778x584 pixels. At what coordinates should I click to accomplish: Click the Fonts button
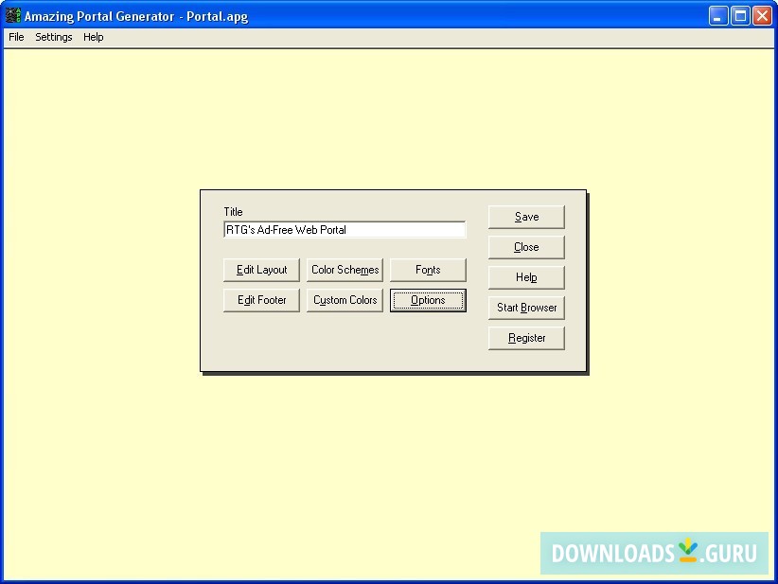click(x=428, y=270)
